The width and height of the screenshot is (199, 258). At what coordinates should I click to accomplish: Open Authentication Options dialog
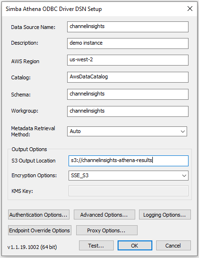(39, 215)
